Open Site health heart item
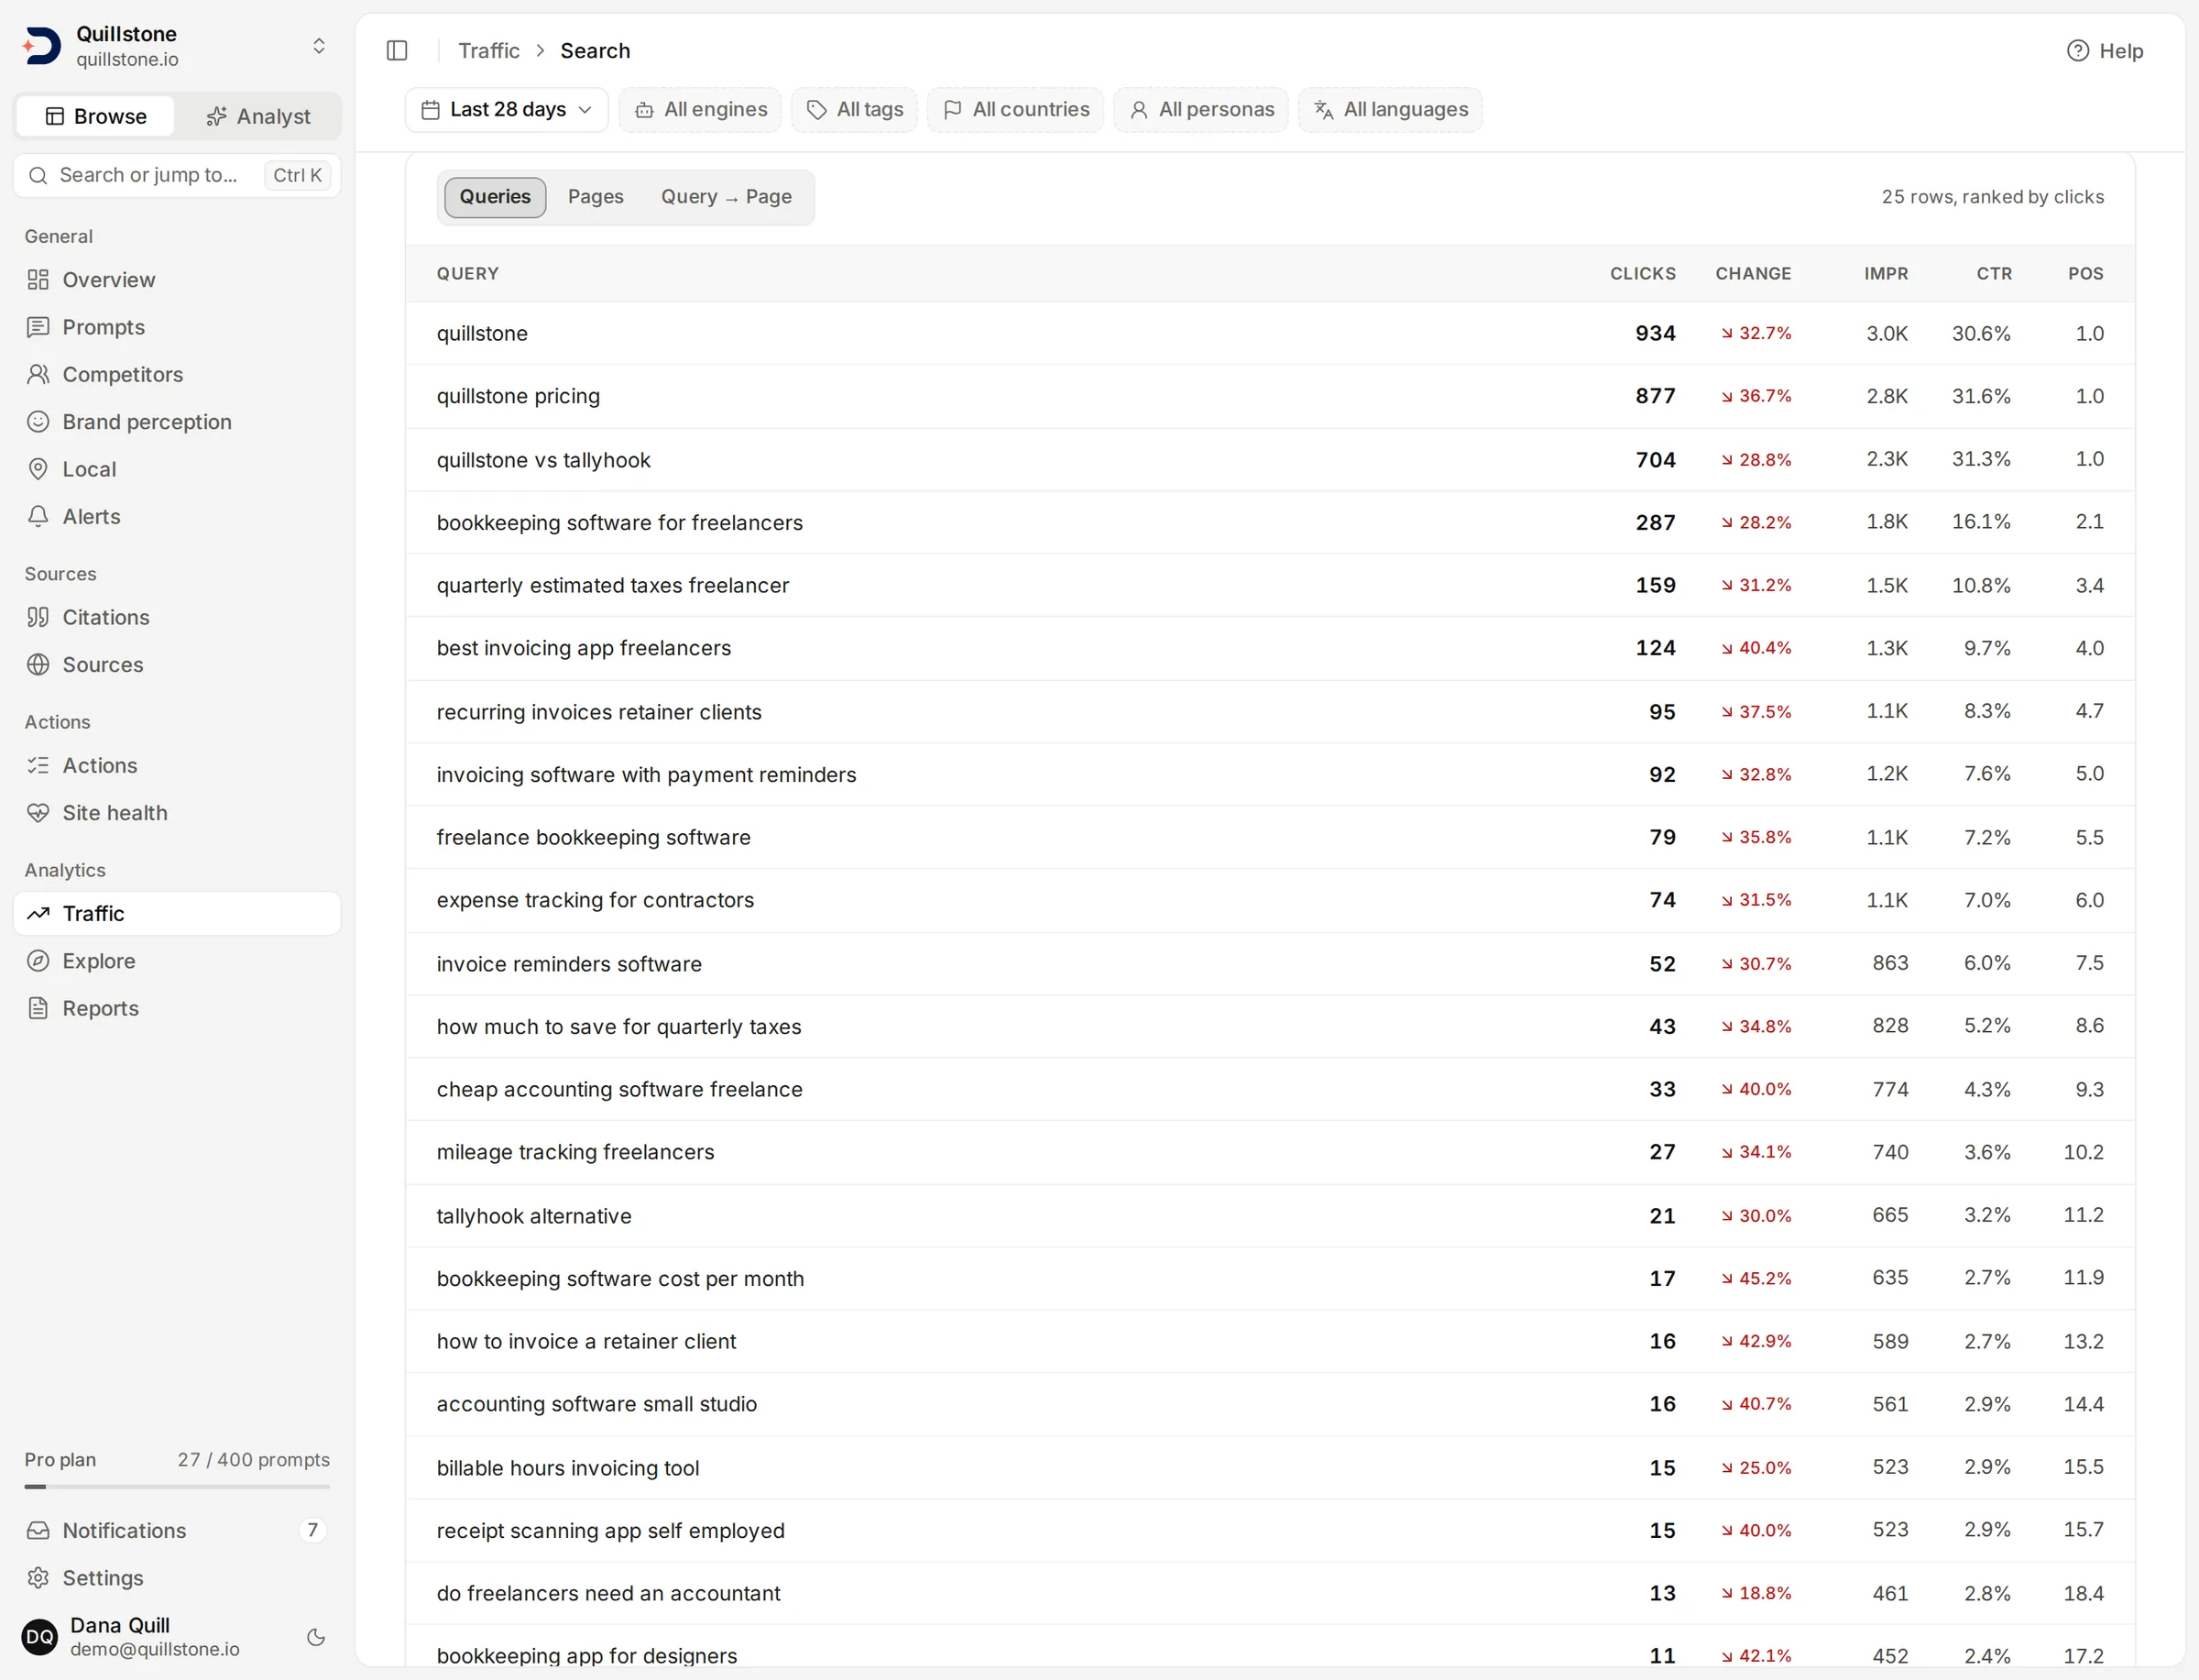The width and height of the screenshot is (2199, 1680). point(177,813)
